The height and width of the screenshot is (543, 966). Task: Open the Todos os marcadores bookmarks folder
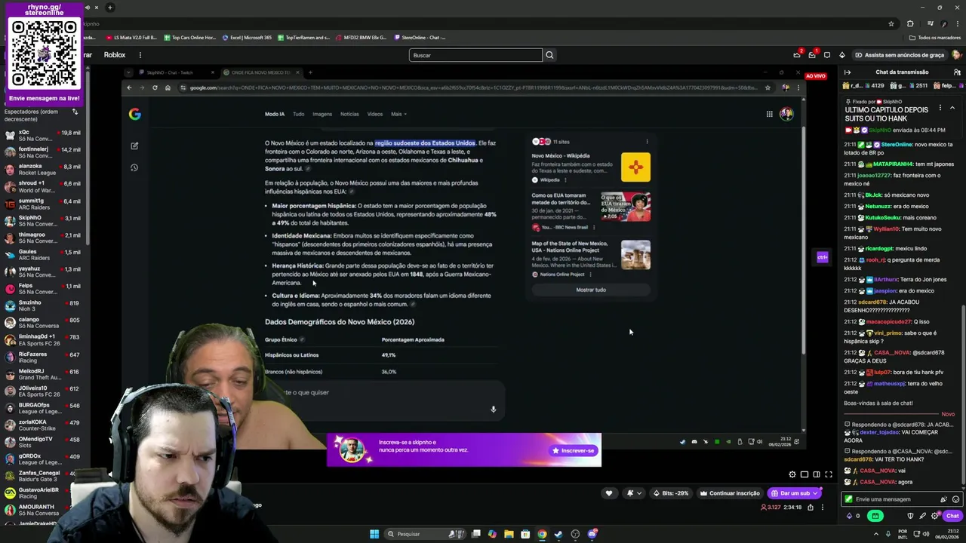(x=935, y=38)
